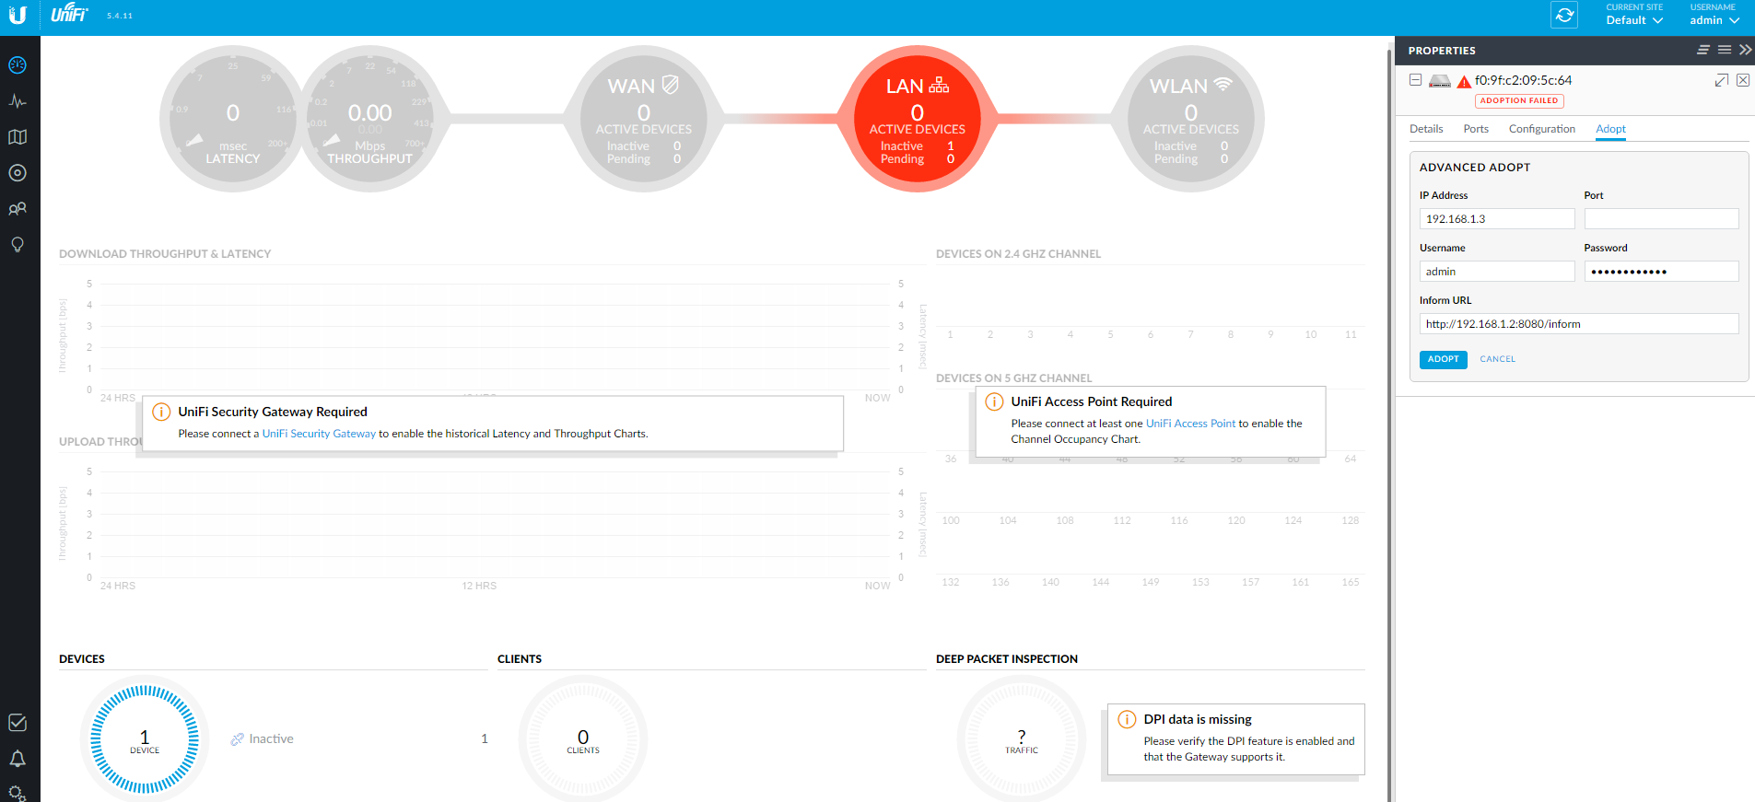Switch Properties panel to compact list view

(x=1703, y=50)
